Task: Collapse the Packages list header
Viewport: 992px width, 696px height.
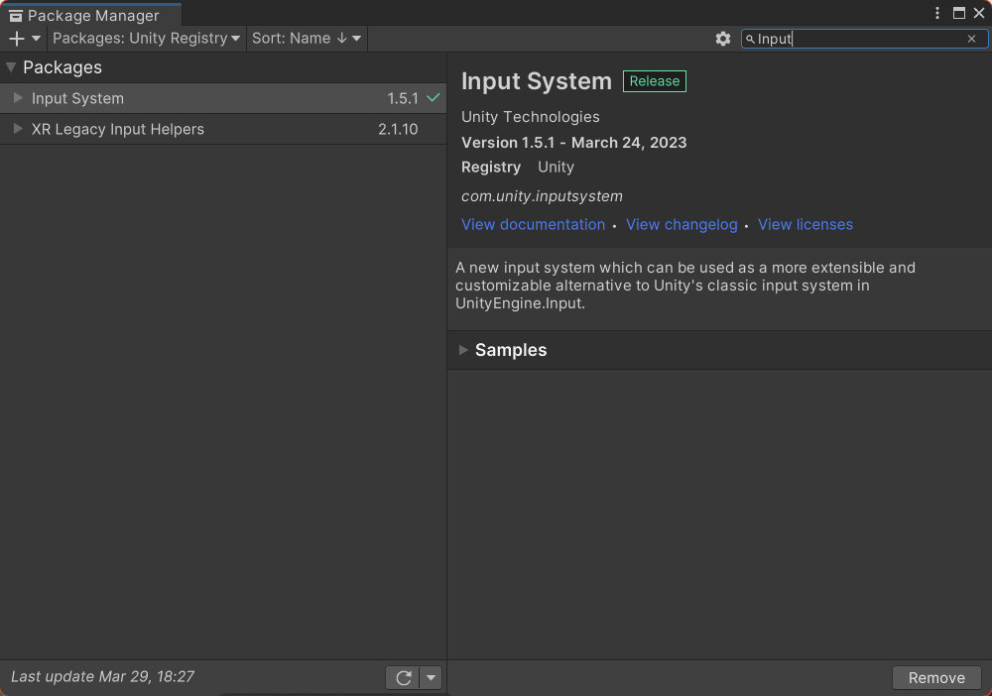Action: pyautogui.click(x=11, y=67)
